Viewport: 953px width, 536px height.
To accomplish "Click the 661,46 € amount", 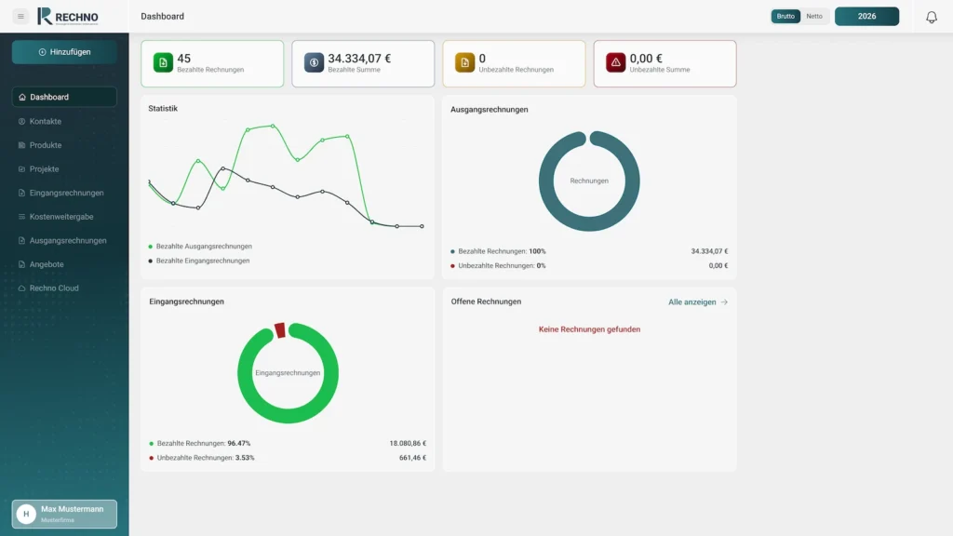I will tap(412, 458).
